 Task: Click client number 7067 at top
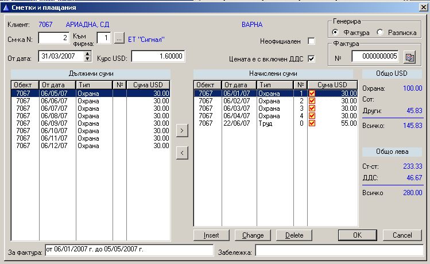click(x=45, y=25)
